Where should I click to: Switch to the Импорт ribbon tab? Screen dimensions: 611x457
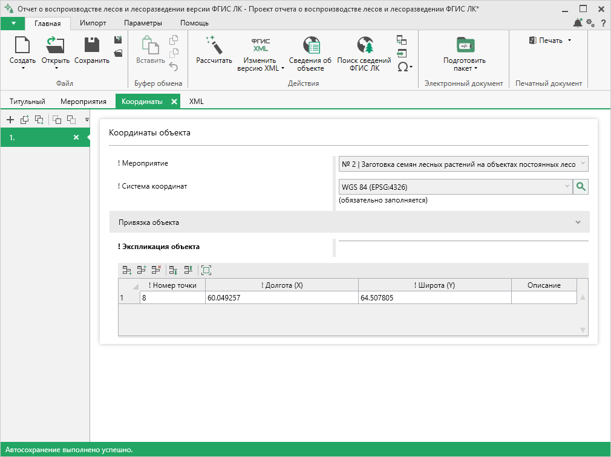(93, 23)
